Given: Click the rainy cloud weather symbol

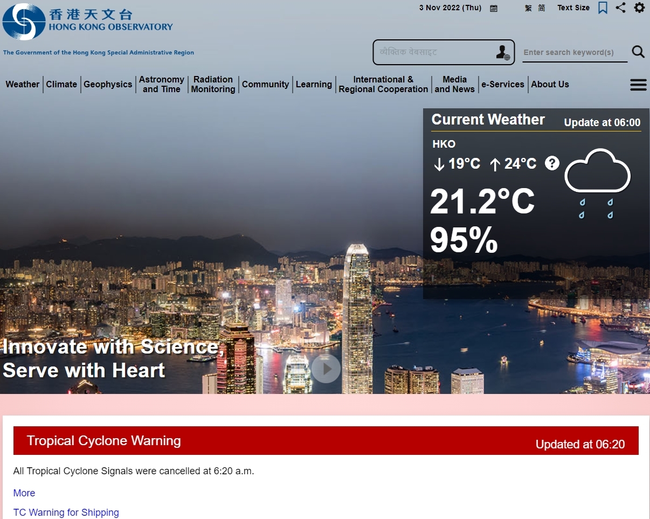Looking at the screenshot, I should [x=597, y=178].
